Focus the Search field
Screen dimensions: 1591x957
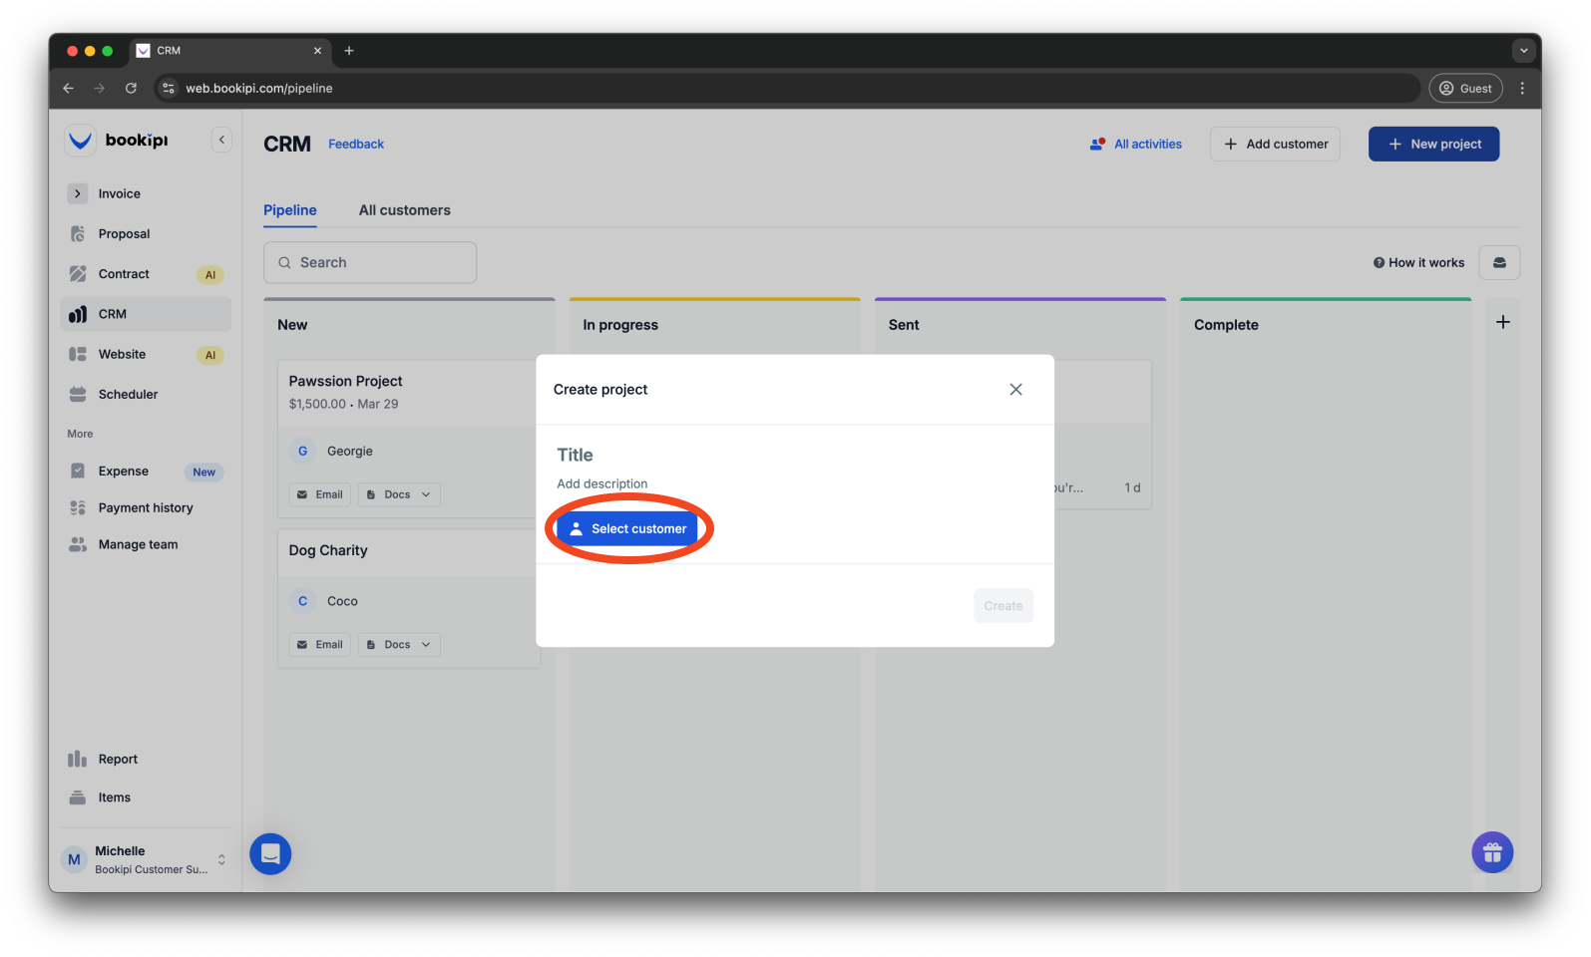[x=370, y=263]
